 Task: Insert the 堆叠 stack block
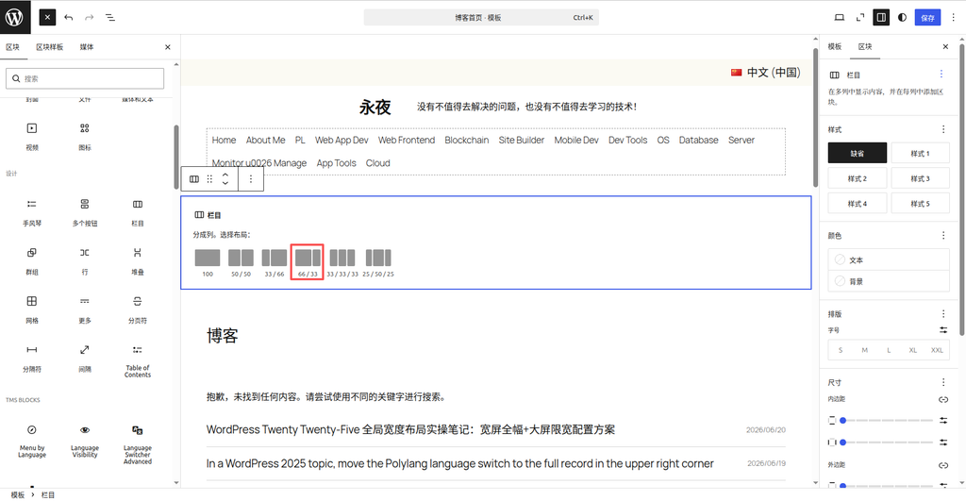pyautogui.click(x=138, y=260)
